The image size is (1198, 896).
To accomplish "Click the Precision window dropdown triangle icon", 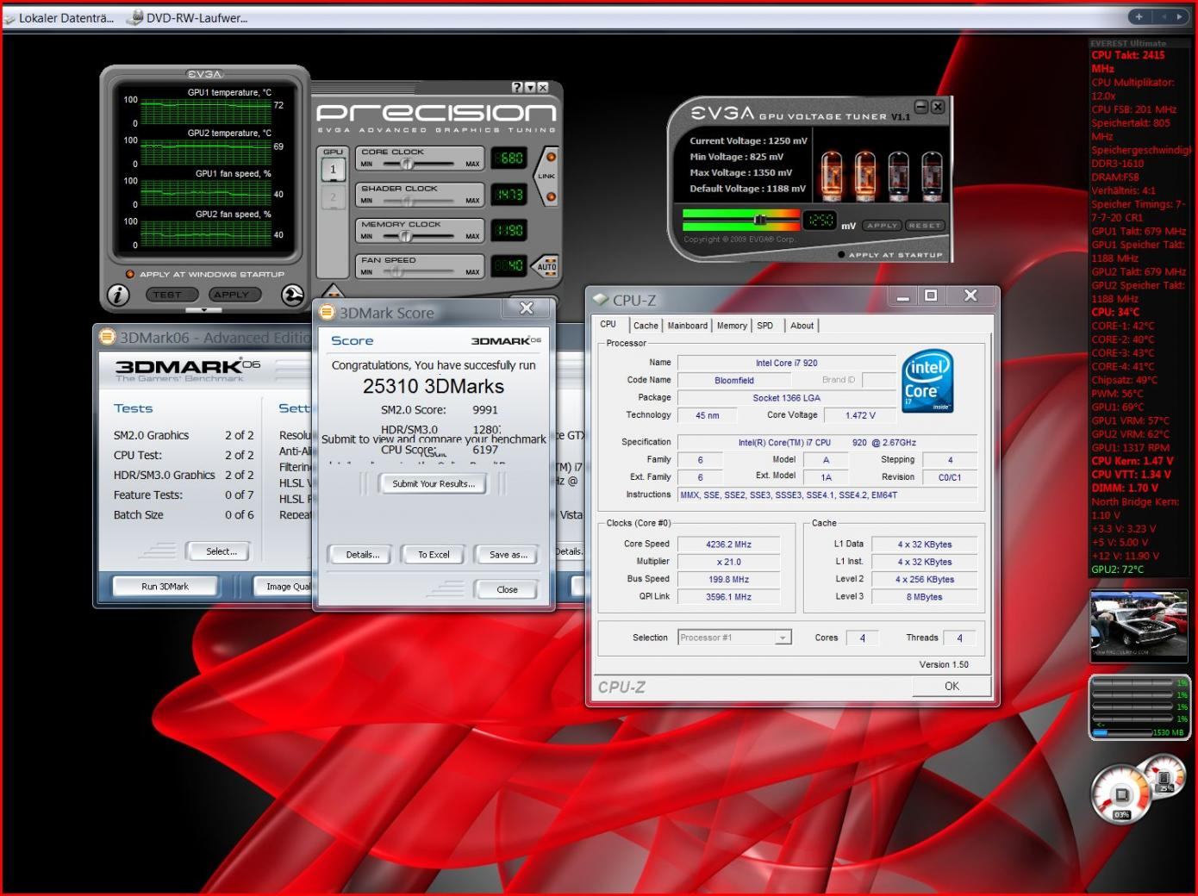I will [x=529, y=87].
